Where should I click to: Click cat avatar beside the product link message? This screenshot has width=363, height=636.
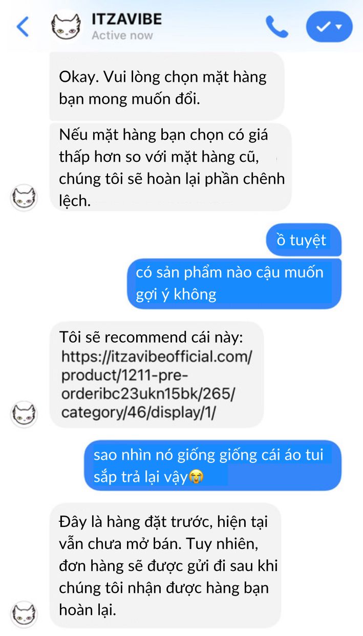coord(24,414)
